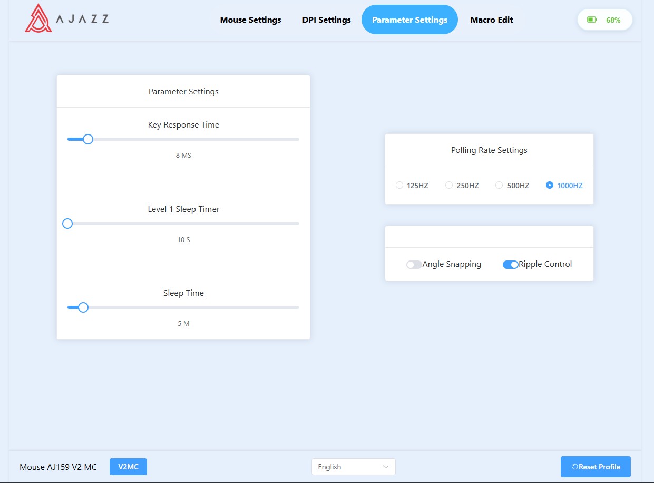Click the 68% battery percentage text
This screenshot has height=483, width=654.
[613, 20]
